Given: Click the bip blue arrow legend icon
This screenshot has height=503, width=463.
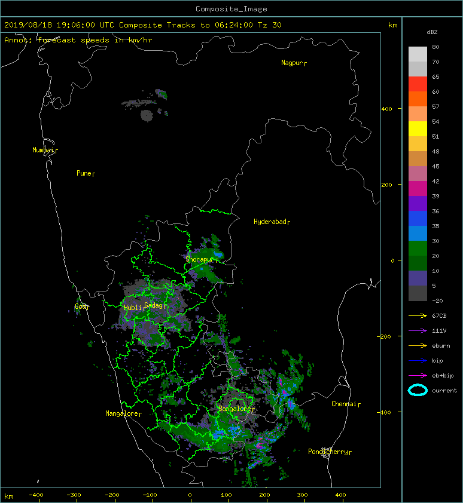Looking at the screenshot, I should 418,361.
